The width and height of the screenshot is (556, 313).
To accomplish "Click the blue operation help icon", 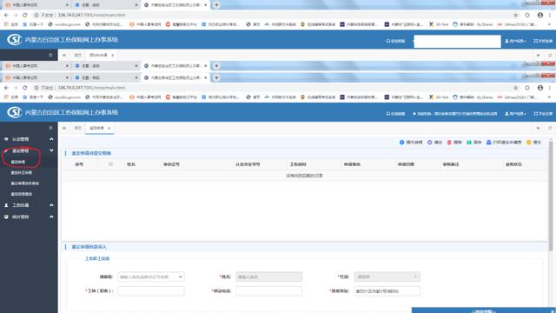I will pyautogui.click(x=401, y=143).
